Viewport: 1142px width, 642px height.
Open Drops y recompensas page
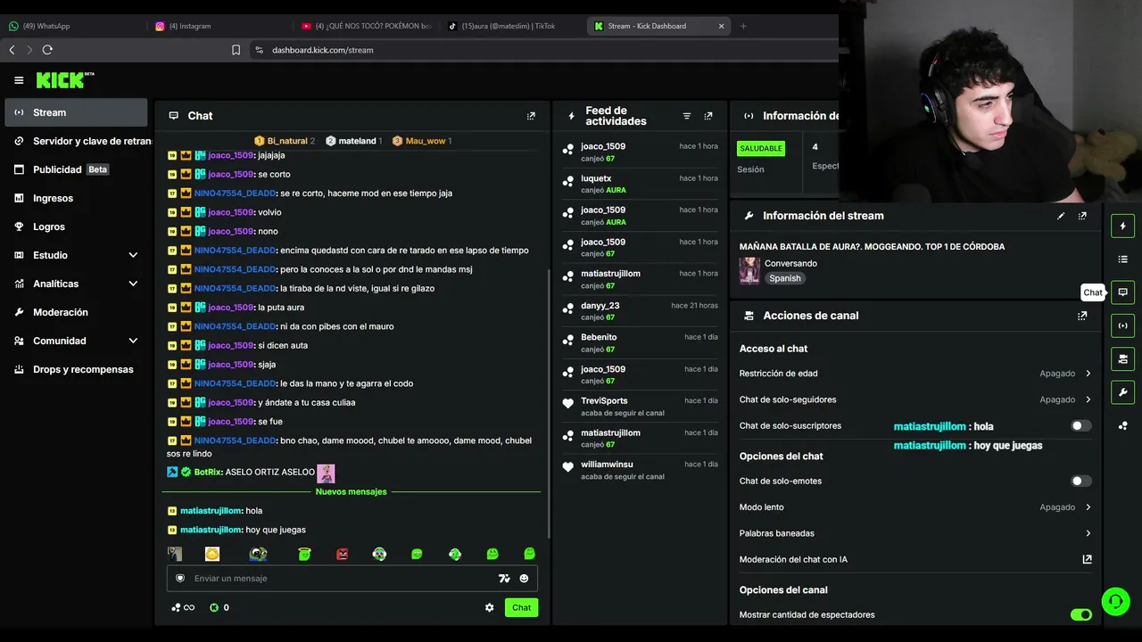click(x=76, y=369)
